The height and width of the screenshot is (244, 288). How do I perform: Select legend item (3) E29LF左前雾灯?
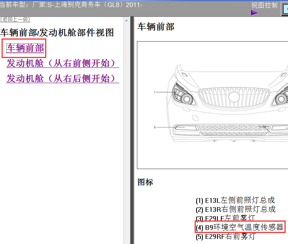click(x=225, y=218)
